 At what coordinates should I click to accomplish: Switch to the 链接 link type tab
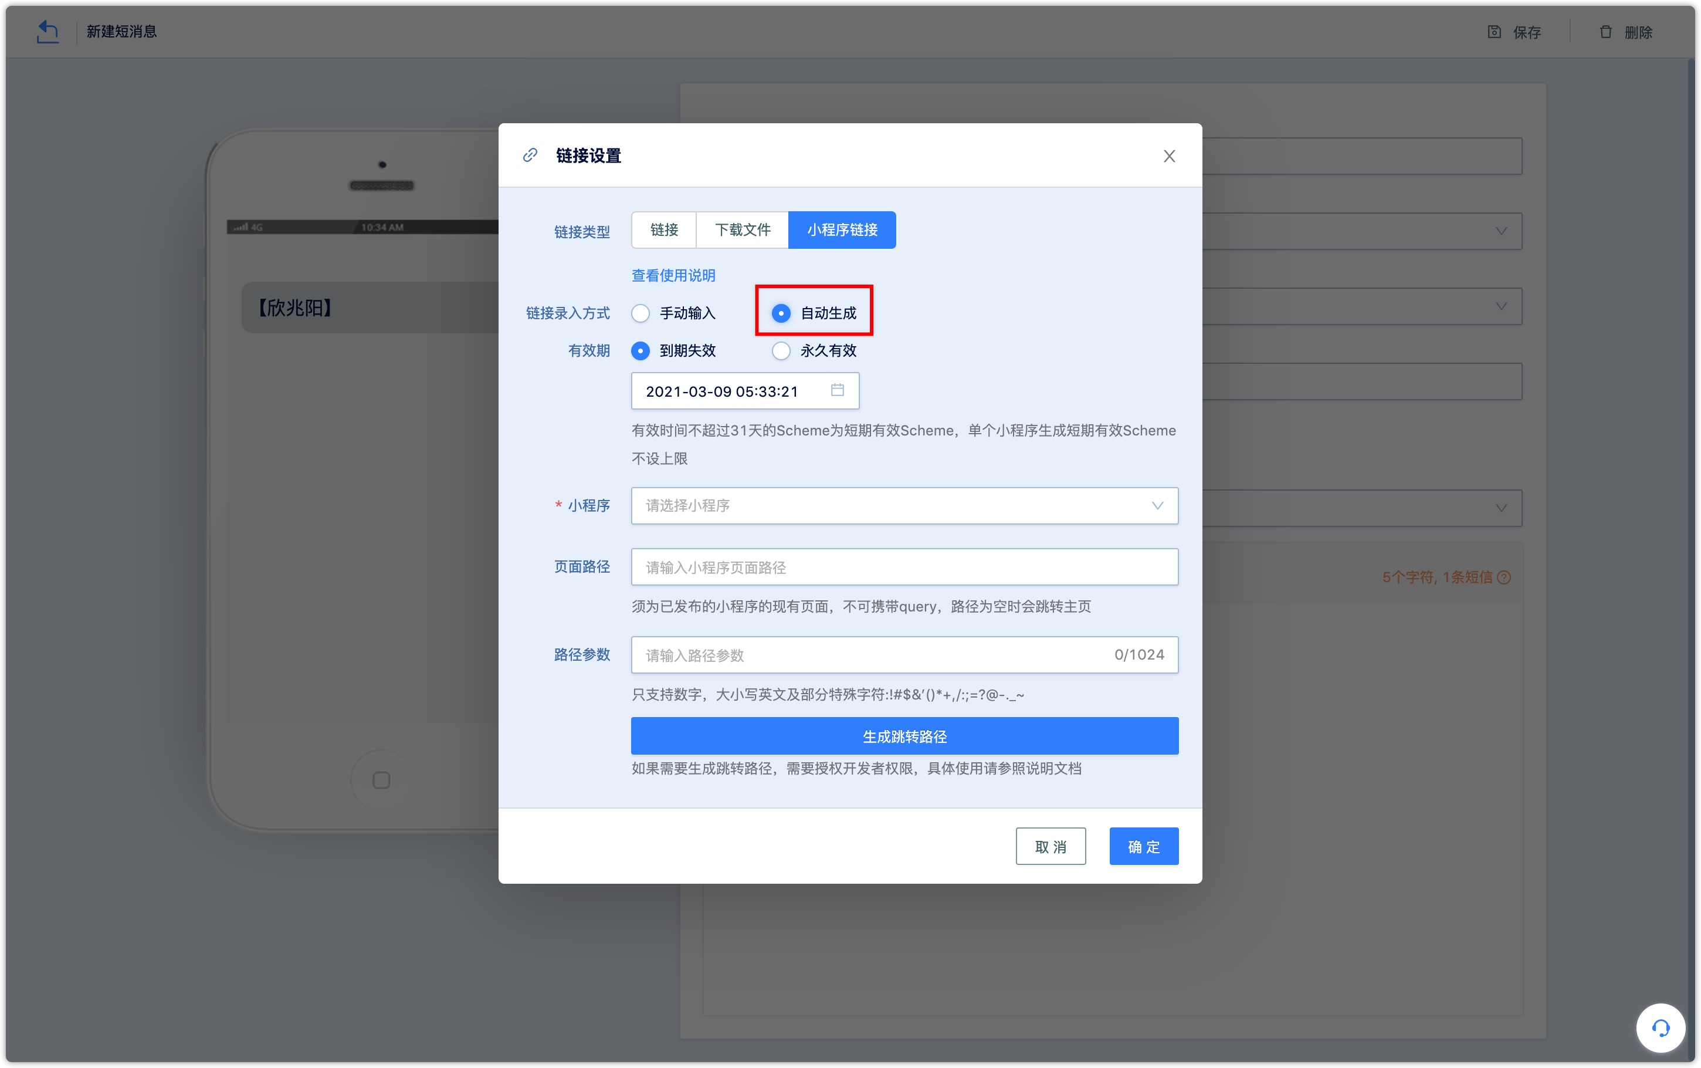point(664,229)
